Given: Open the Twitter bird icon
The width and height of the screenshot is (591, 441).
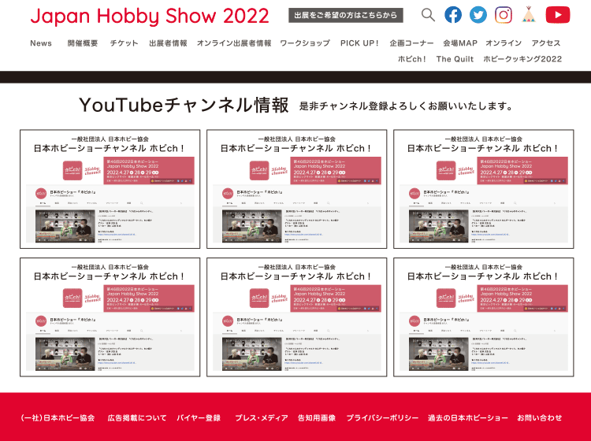Looking at the screenshot, I should (478, 15).
